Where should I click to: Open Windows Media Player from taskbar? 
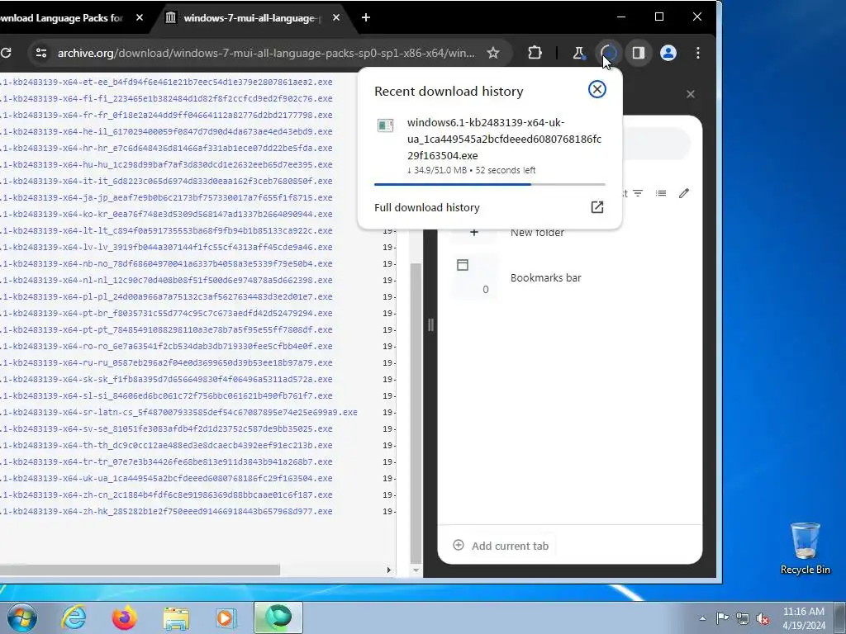pos(226,617)
